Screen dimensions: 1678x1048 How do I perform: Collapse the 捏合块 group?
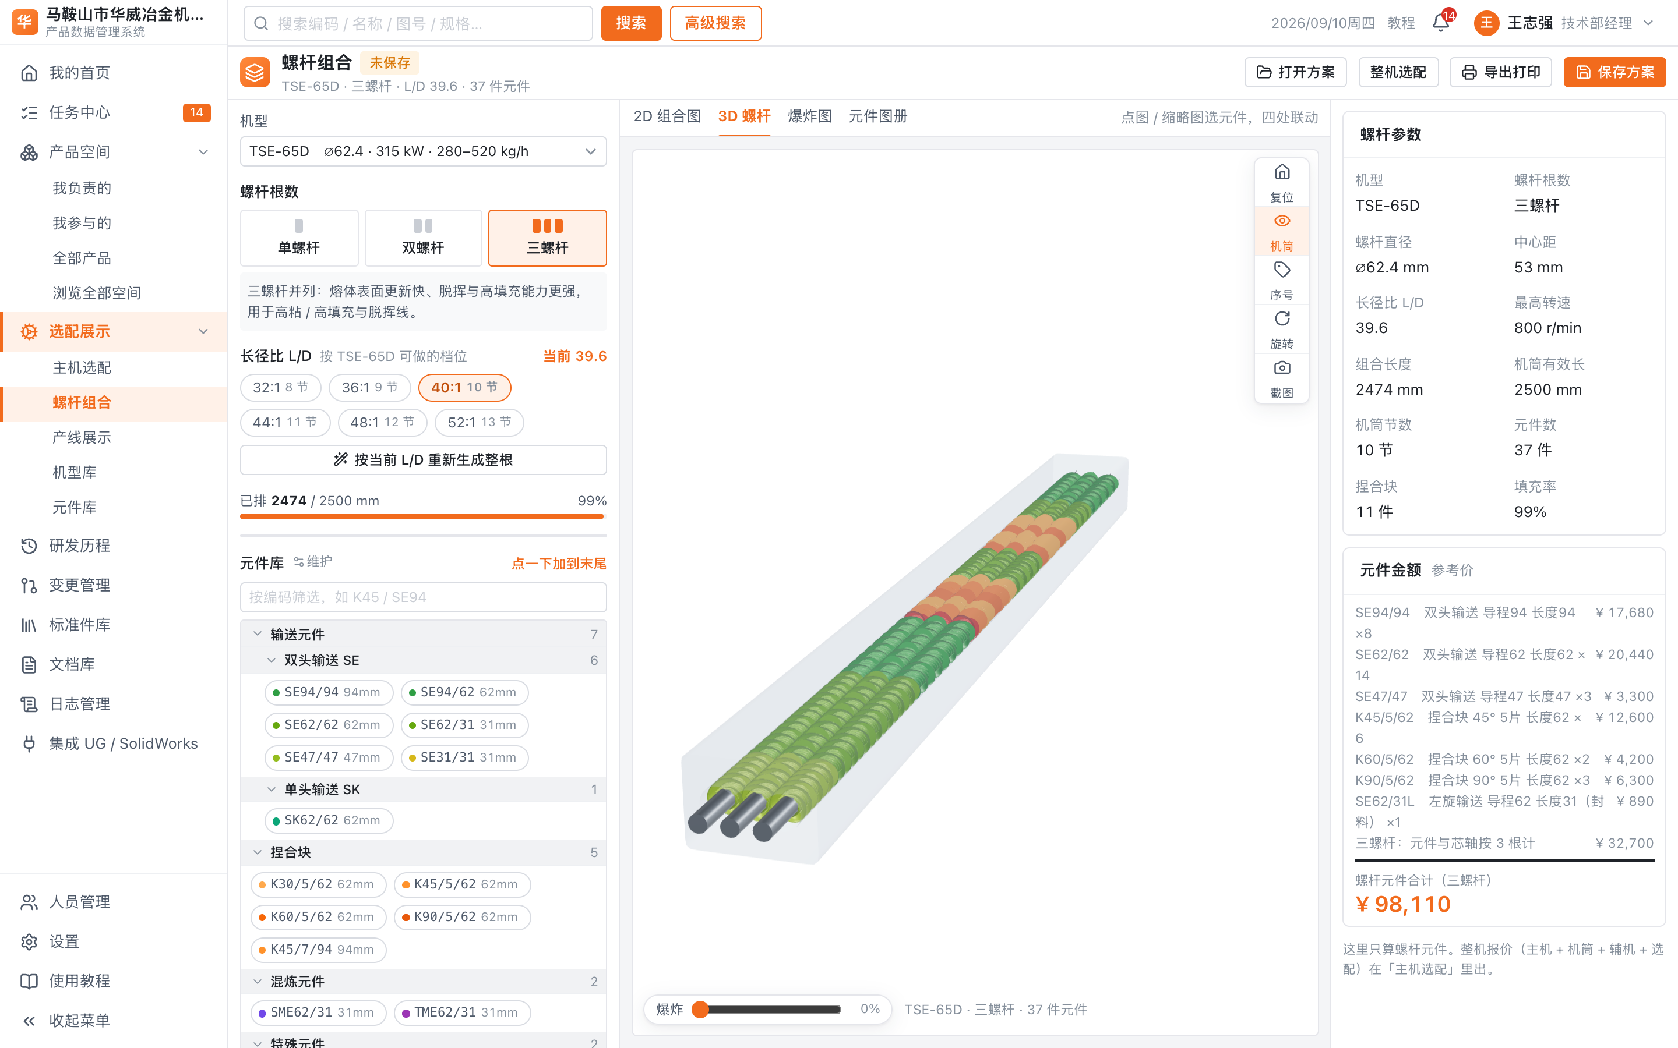(x=258, y=852)
